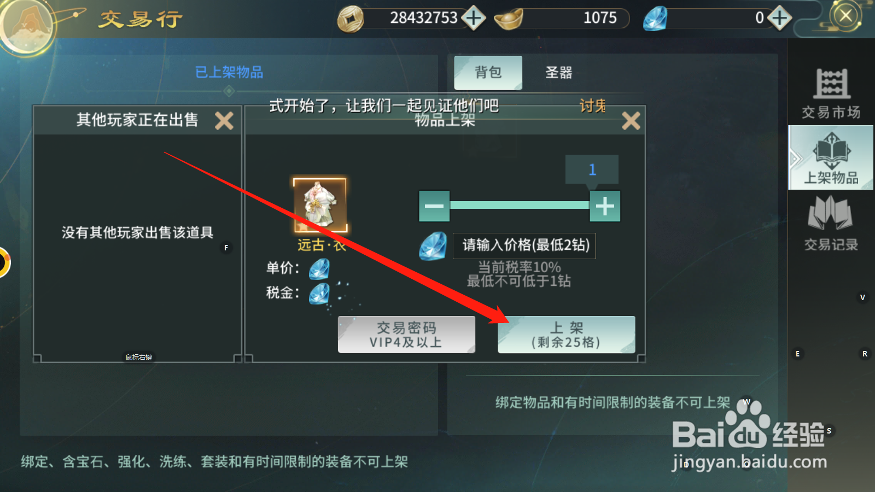The width and height of the screenshot is (875, 492).
Task: Click the 上架 (剩余25格) button
Action: click(567, 335)
